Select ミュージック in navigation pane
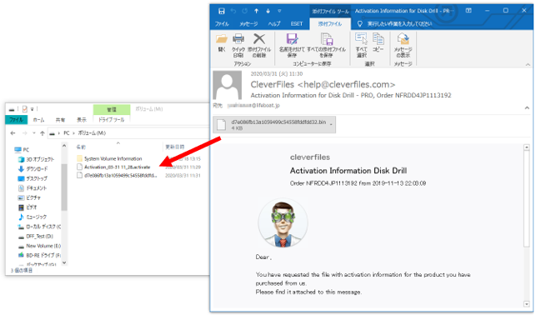The width and height of the screenshot is (536, 315). [x=33, y=217]
